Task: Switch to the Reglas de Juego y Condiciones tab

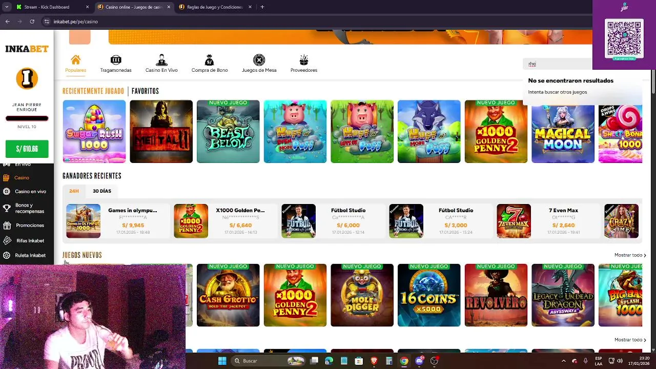Action: 214,7
